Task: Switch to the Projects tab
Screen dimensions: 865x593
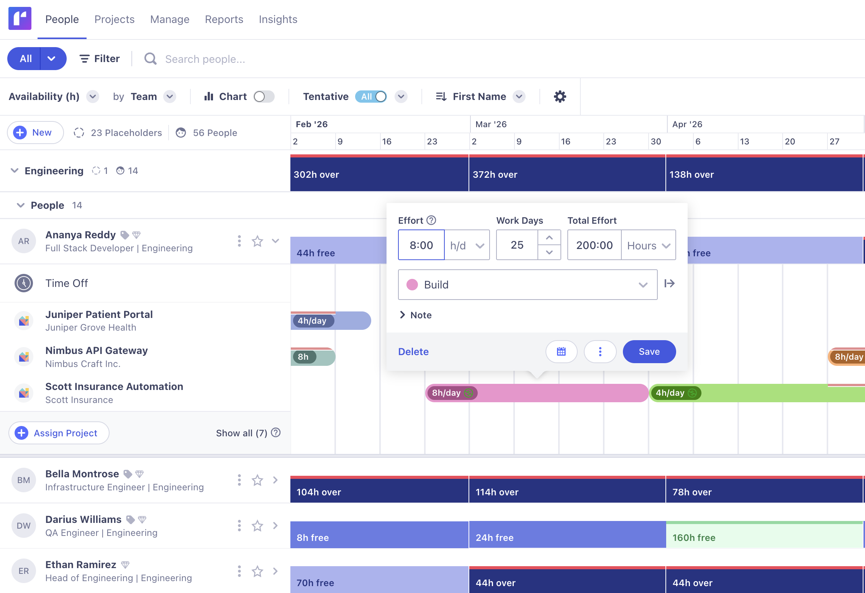Action: coord(114,19)
